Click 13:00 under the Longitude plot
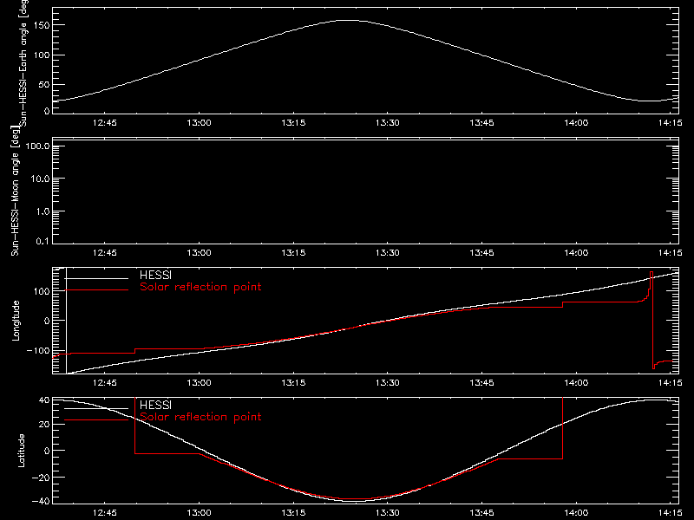 coord(200,383)
